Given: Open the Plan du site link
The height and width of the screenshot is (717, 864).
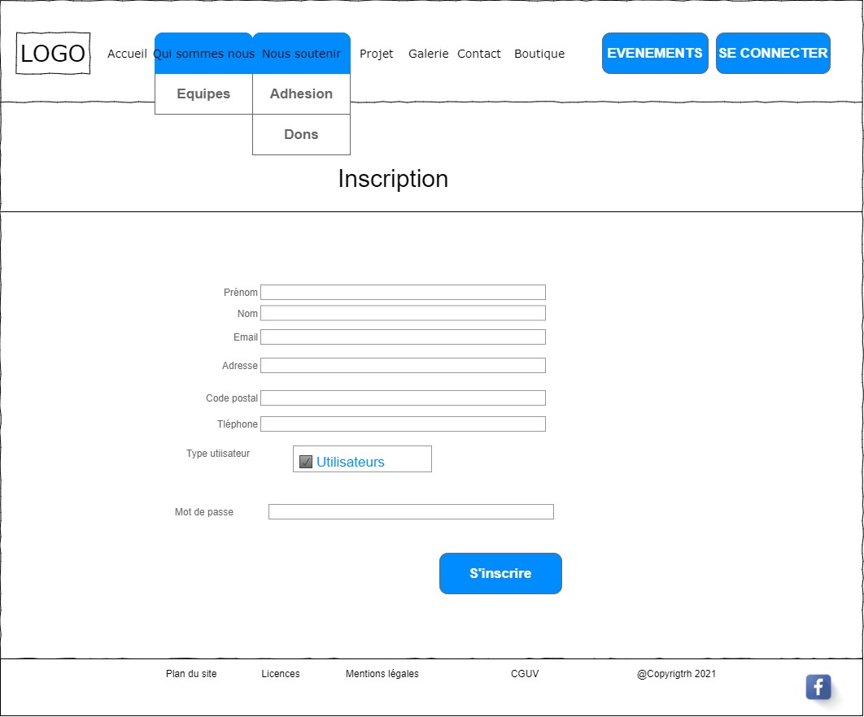Looking at the screenshot, I should click(191, 674).
